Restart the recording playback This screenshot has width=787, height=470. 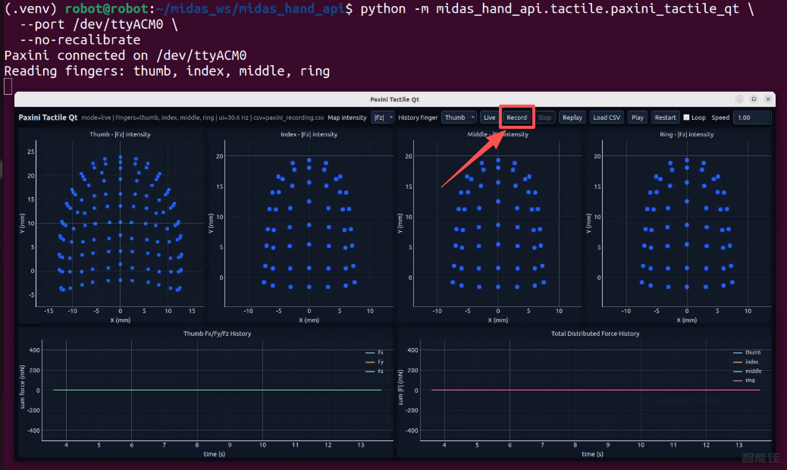(x=665, y=117)
